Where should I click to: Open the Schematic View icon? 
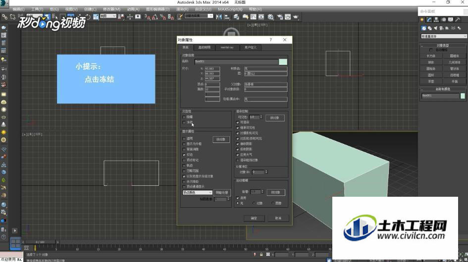click(x=261, y=17)
